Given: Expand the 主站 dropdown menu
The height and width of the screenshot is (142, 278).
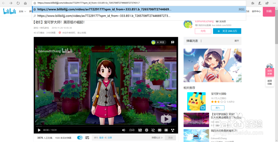Looking at the screenshot, I should [x=22, y=11].
